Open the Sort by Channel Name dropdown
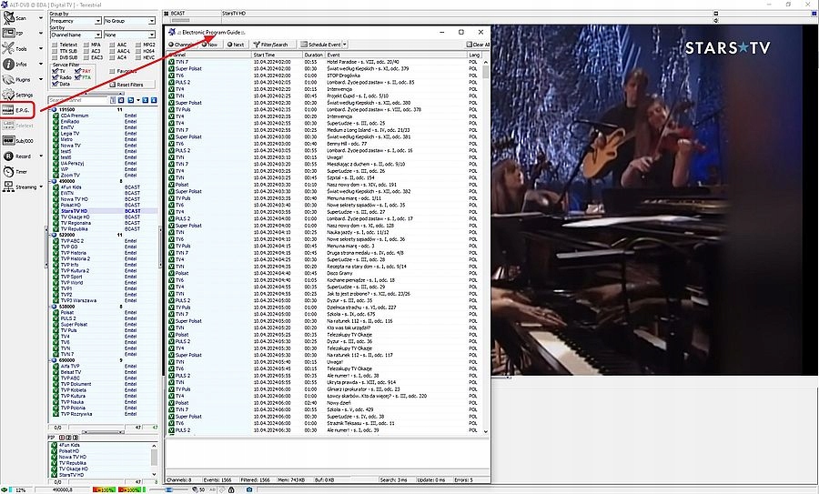Image resolution: width=819 pixels, height=494 pixels. click(76, 35)
